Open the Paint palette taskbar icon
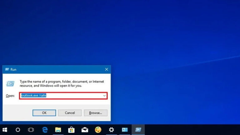Image resolution: width=240 pixels, height=135 pixels. point(98,130)
